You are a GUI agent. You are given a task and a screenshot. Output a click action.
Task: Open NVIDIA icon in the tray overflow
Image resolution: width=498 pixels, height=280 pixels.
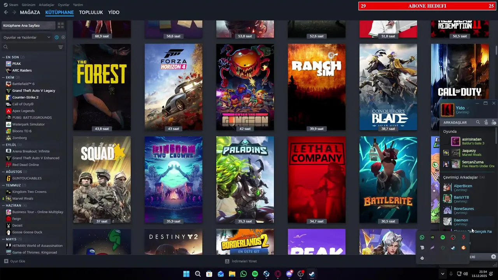point(432,237)
